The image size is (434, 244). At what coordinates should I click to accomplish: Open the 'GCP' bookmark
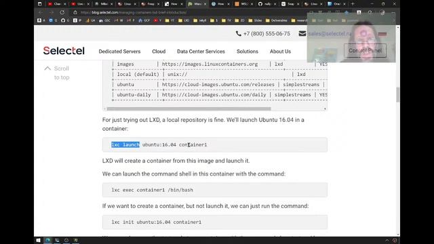(144, 20)
